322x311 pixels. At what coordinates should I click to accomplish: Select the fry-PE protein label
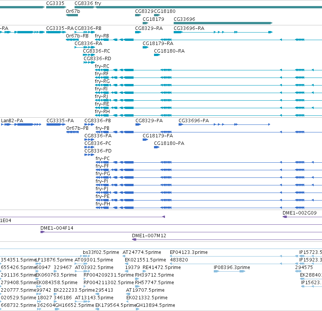pos(103,196)
